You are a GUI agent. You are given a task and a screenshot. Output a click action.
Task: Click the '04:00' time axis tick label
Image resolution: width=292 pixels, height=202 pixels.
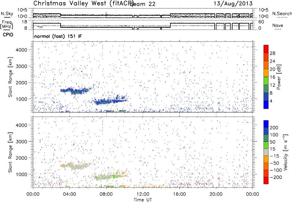tap(69, 194)
